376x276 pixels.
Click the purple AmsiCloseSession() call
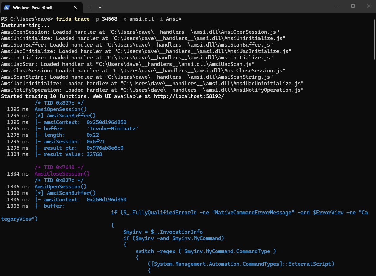tap(62, 174)
